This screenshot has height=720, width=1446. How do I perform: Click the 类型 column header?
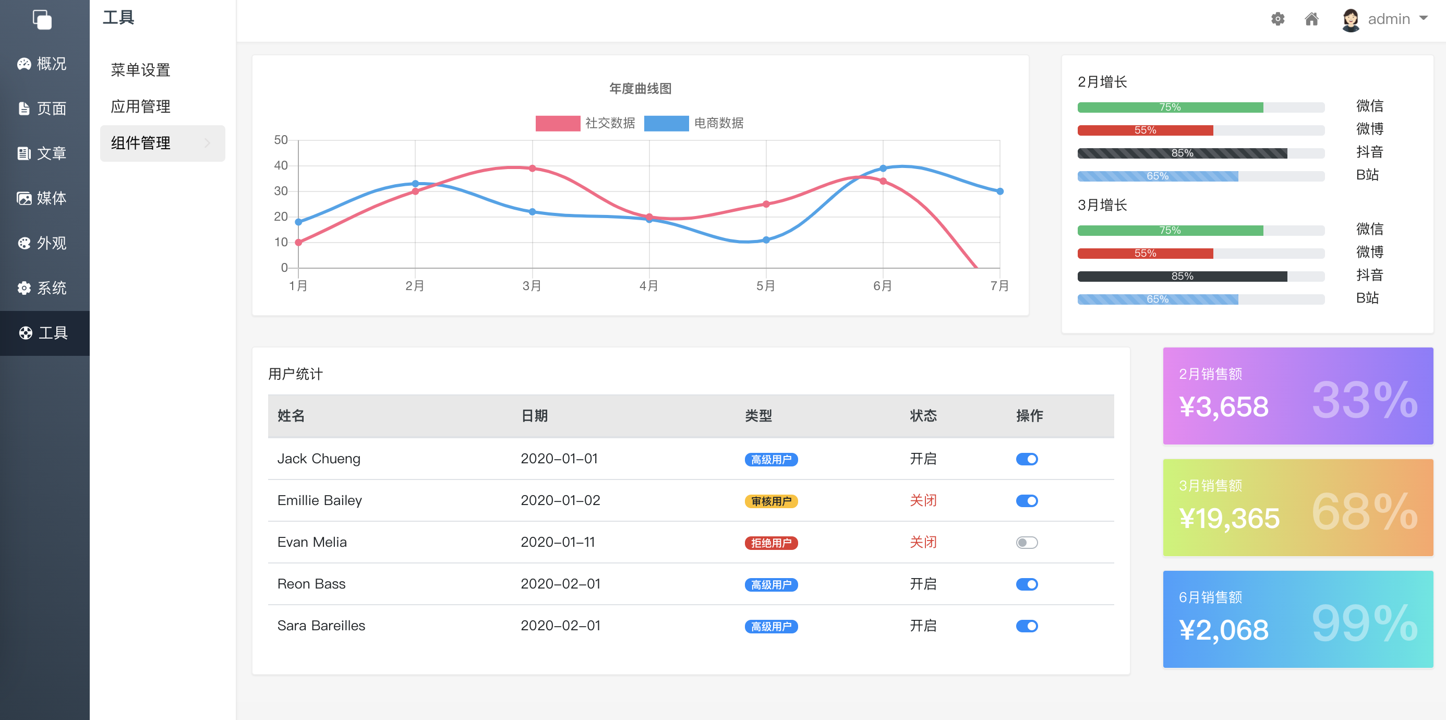[x=758, y=416]
